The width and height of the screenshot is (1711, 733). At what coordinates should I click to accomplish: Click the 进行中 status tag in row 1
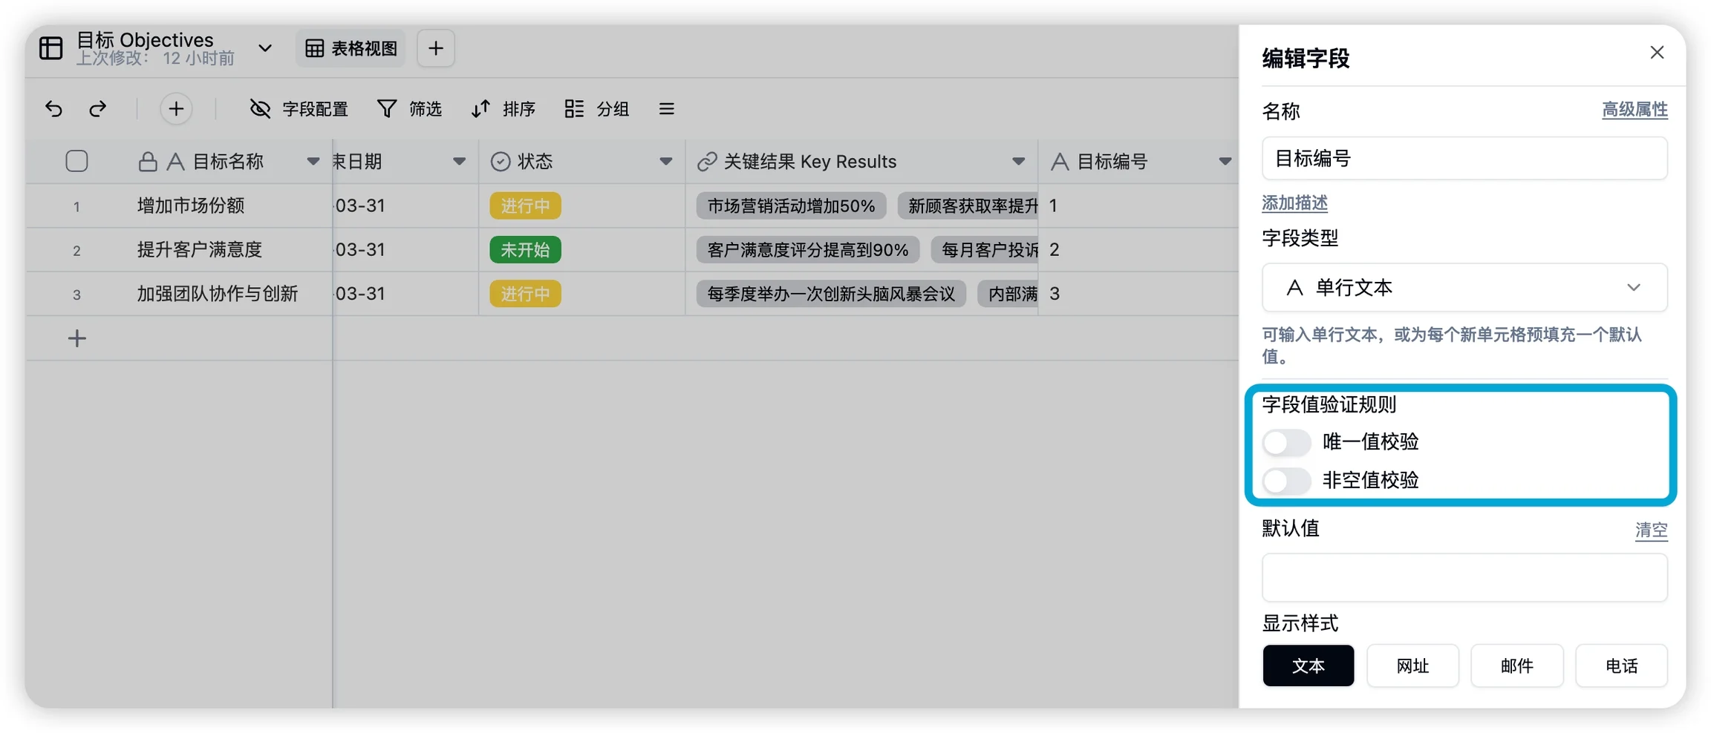(525, 206)
